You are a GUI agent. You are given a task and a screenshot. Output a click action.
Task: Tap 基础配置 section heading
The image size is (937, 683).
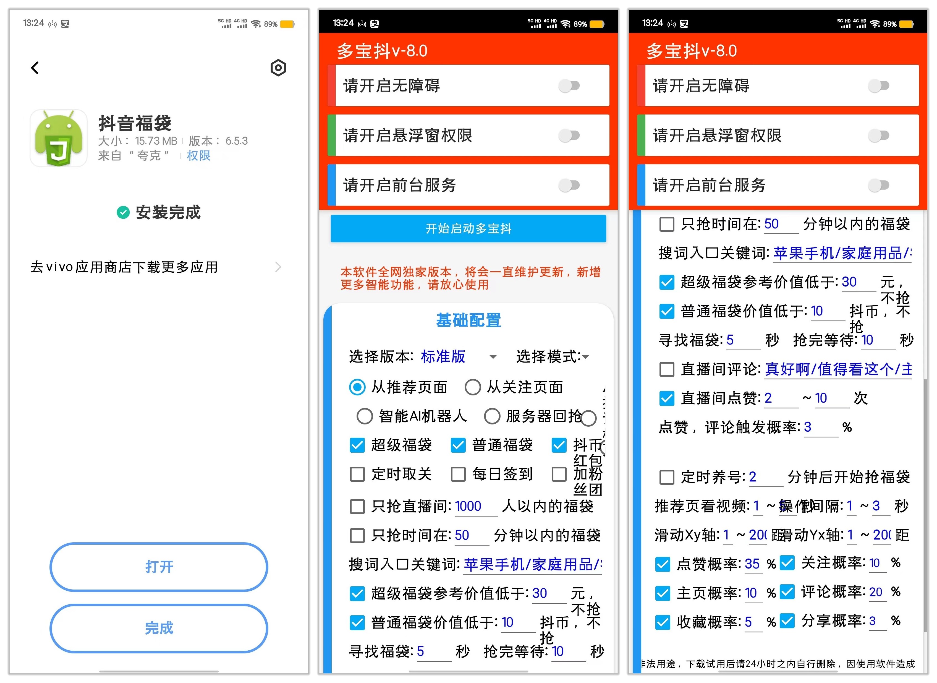click(x=468, y=320)
